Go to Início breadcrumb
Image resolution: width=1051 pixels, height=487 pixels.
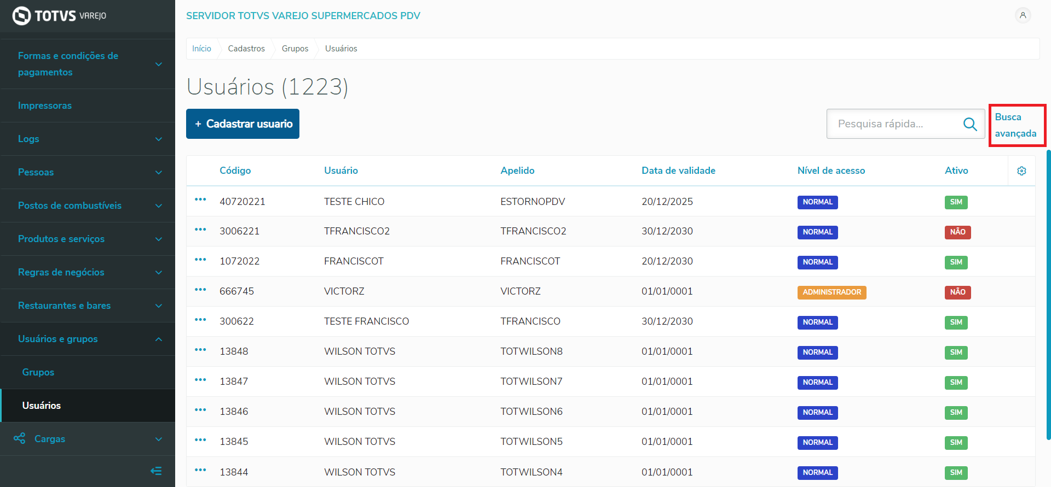tap(201, 49)
